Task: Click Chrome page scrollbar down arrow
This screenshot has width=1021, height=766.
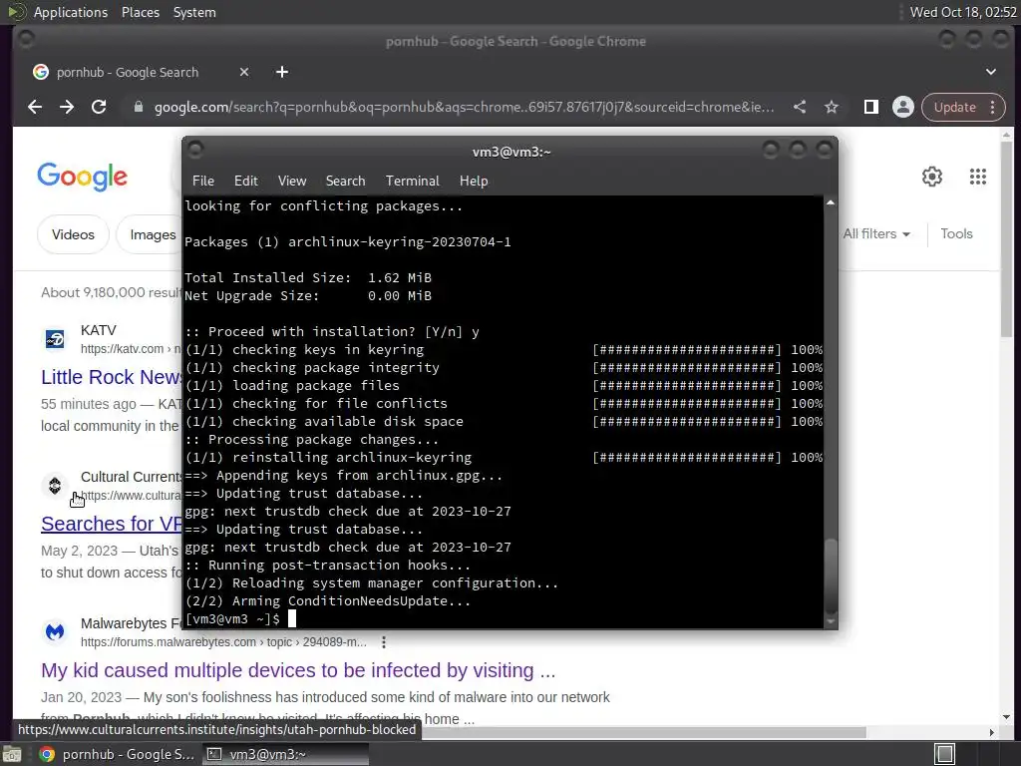Action: click(1007, 718)
